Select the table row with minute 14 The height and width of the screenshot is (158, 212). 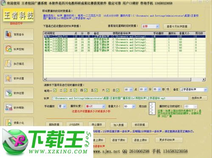124,42
